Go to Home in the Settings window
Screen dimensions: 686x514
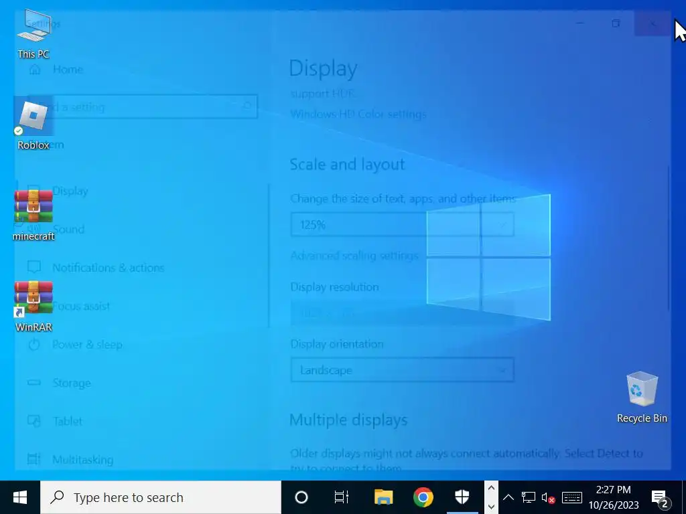(56, 70)
